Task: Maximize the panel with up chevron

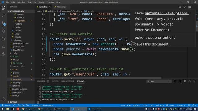Action: point(189,81)
